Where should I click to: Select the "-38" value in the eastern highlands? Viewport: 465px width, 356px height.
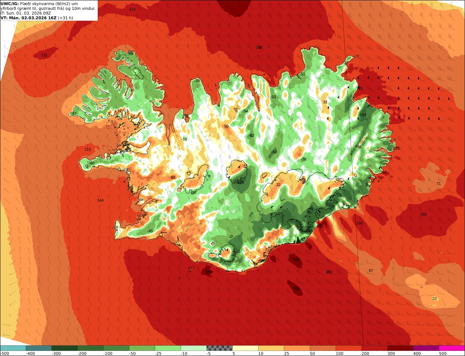coord(303,159)
